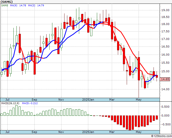The height and width of the screenshot is (138, 172).
Task: Click the MA(3) value 14.79
Action: click(x=41, y=5)
